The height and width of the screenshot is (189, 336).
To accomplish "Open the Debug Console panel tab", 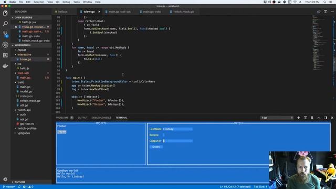I will pyautogui.click(x=101, y=118).
